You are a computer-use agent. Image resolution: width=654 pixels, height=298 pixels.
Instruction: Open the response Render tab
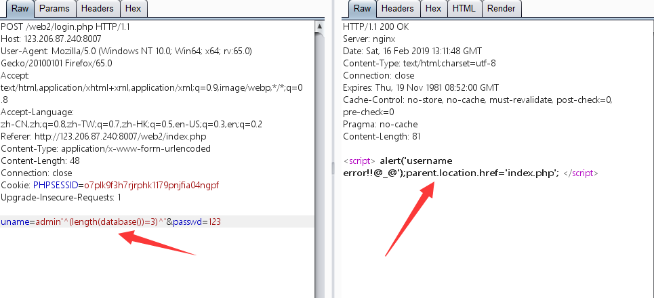502,8
